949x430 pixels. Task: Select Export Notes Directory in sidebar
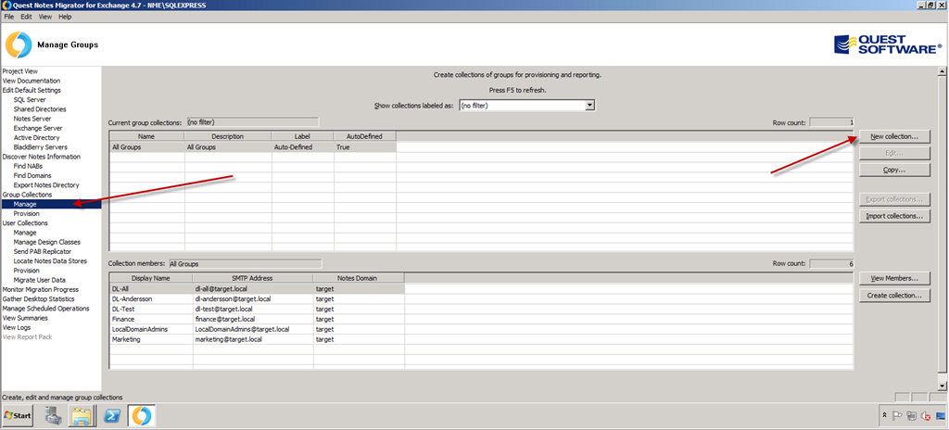click(x=46, y=185)
